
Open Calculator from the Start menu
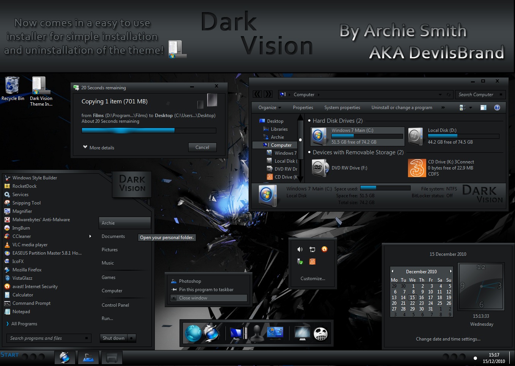23,295
